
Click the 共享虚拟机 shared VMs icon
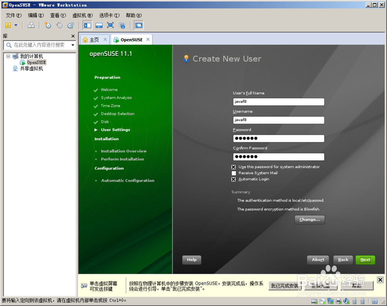[x=15, y=68]
